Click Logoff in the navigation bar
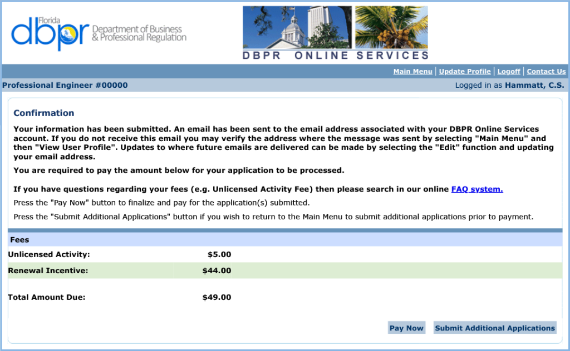Viewport: 570px width, 351px height. [x=508, y=71]
